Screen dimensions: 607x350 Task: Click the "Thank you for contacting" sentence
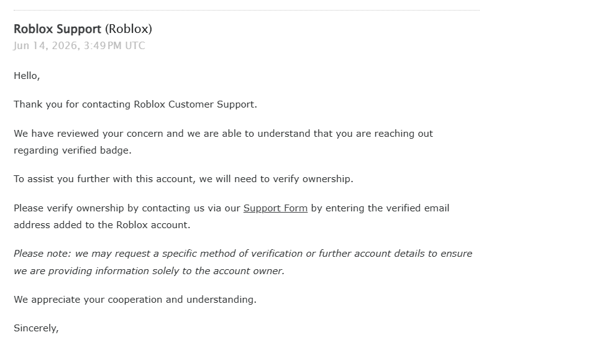point(135,104)
